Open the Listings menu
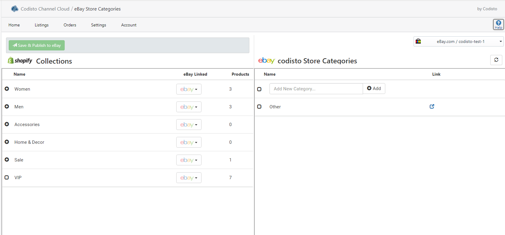 click(x=42, y=25)
